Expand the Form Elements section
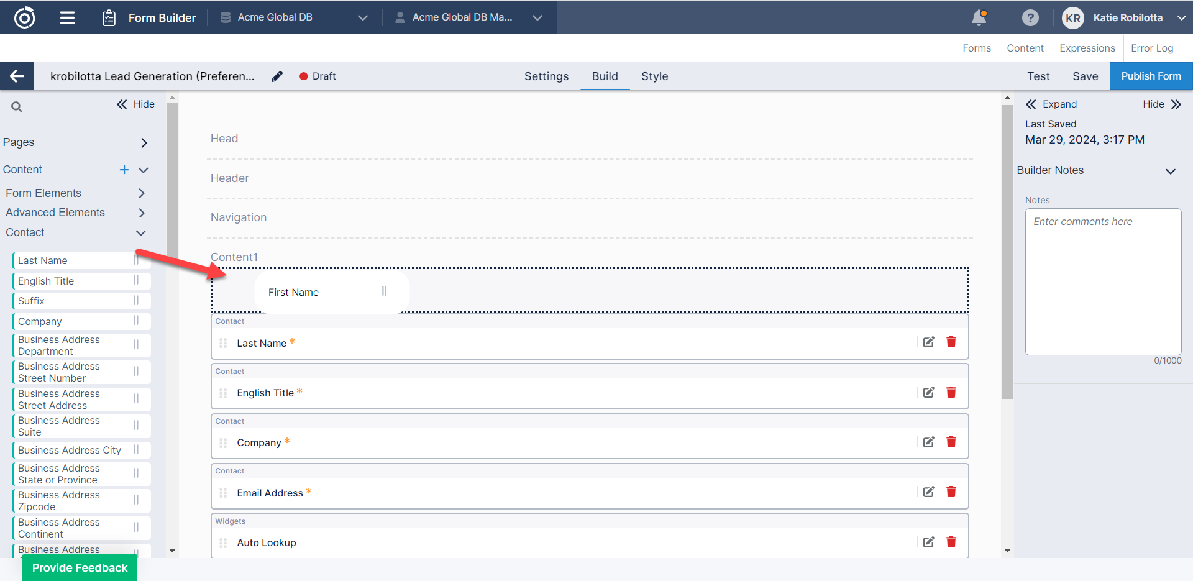1193x581 pixels. (x=141, y=193)
